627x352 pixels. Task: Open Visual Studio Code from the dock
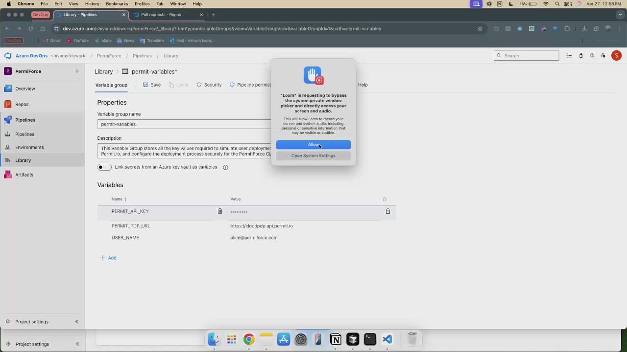[387, 339]
